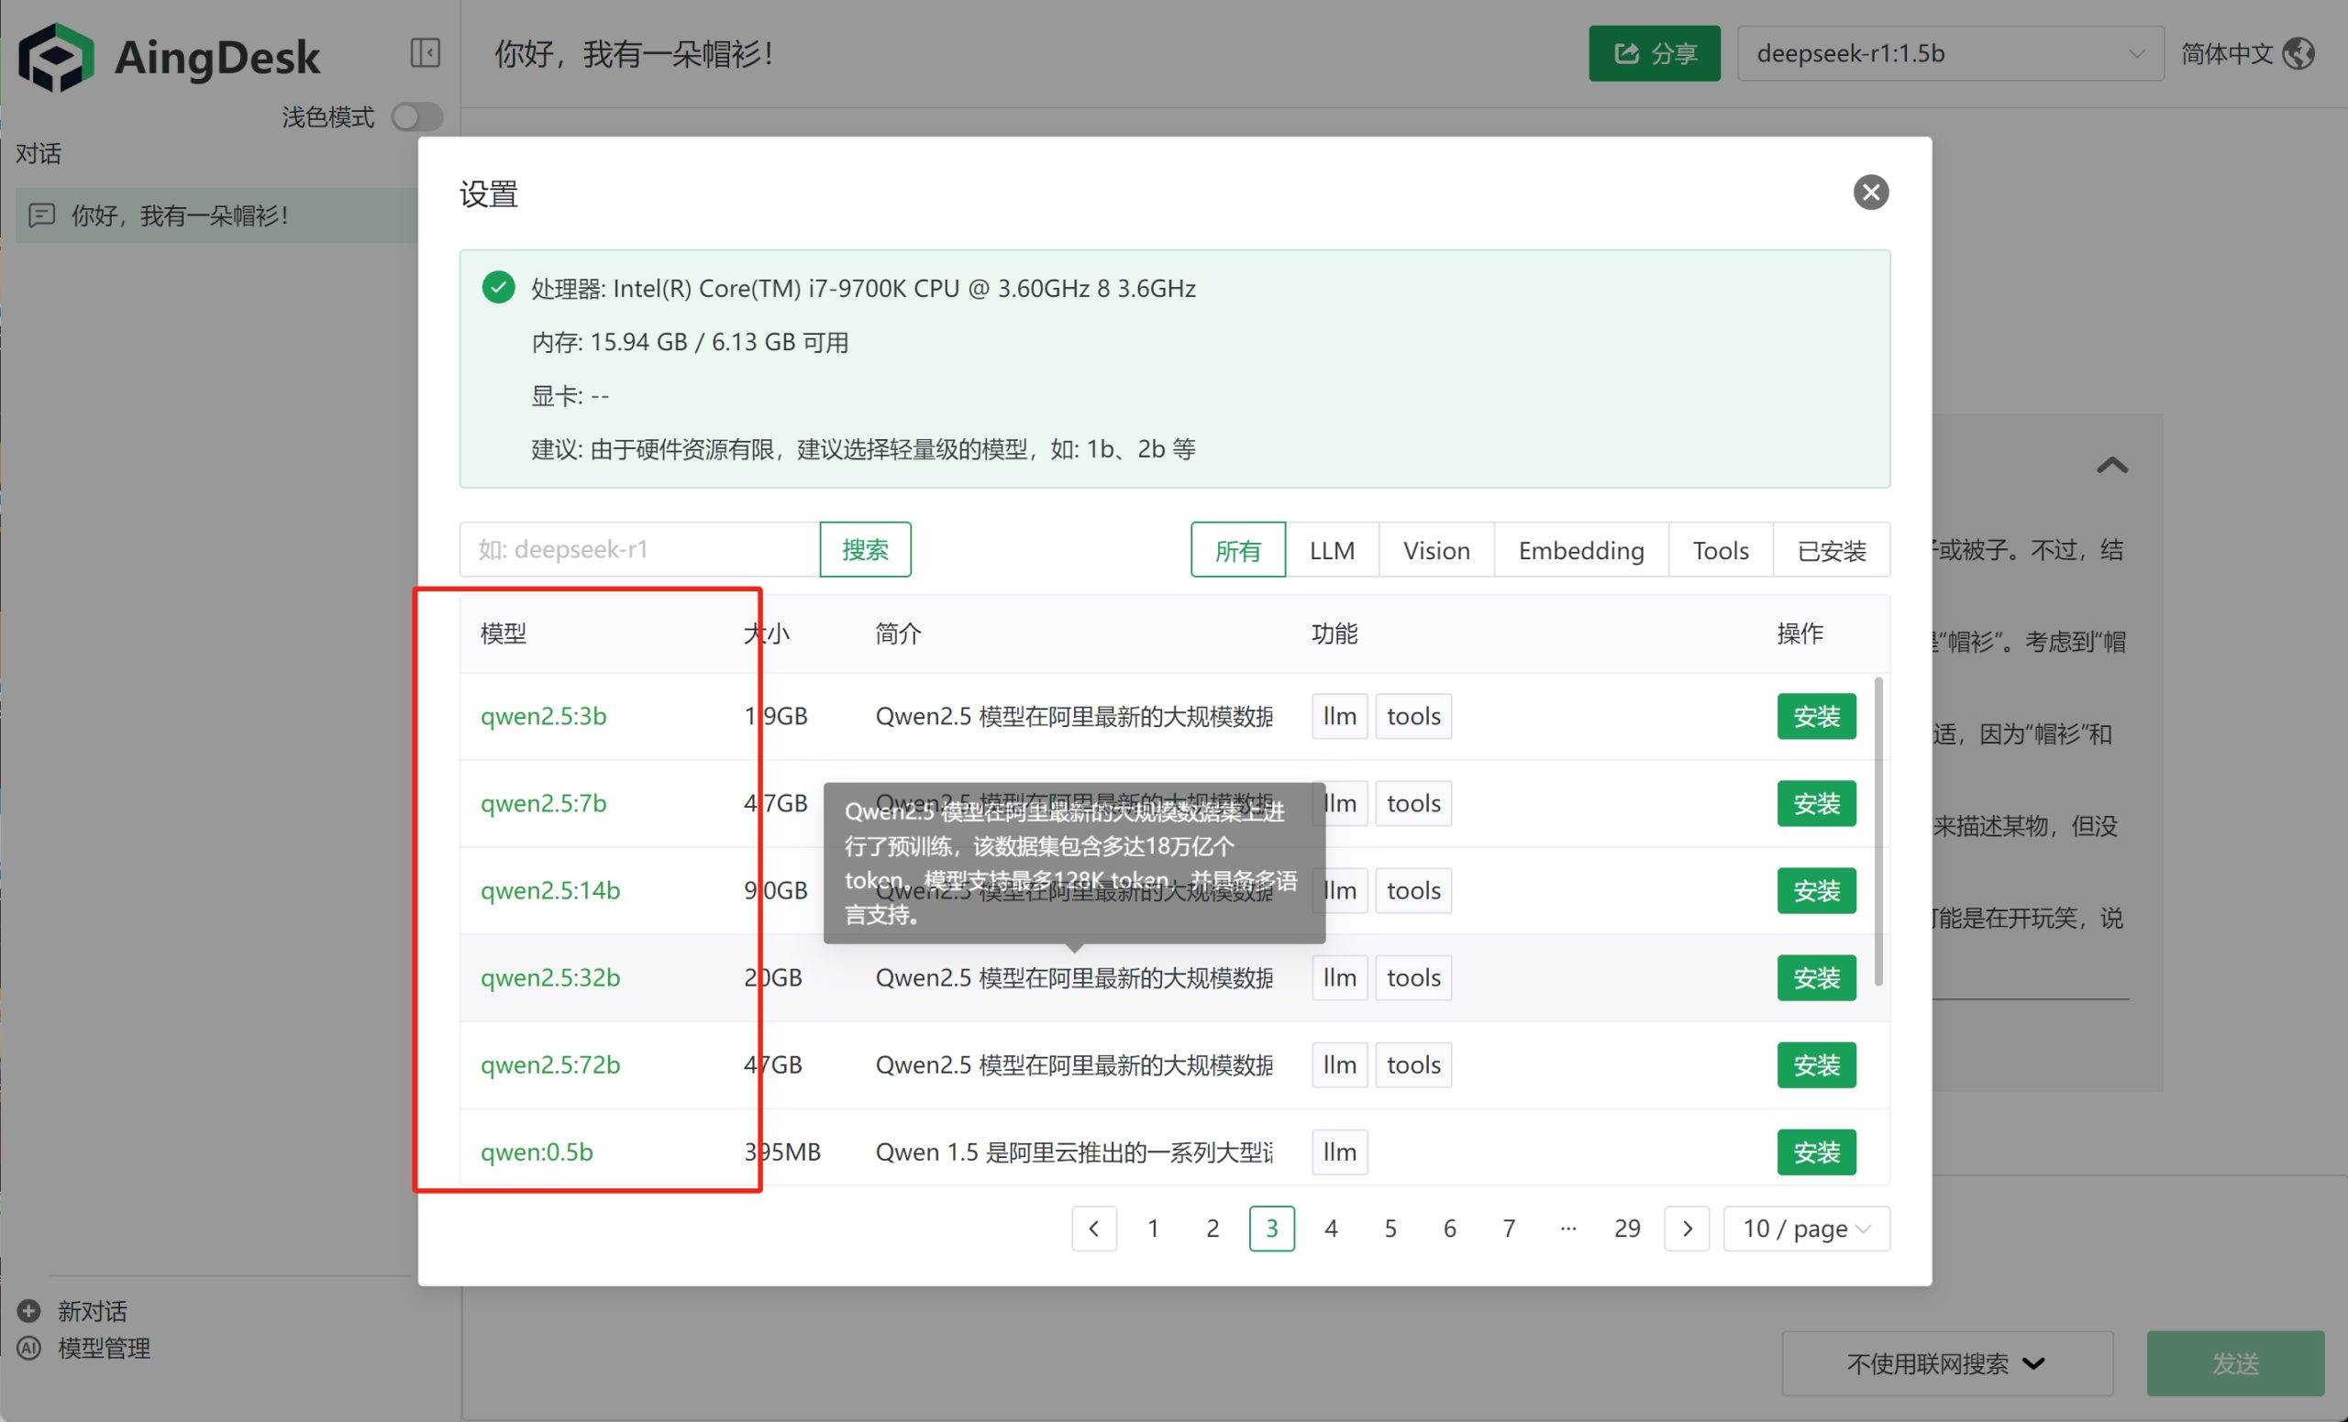Click the new conversation plus icon
Viewport: 2348px width, 1422px height.
click(x=29, y=1310)
